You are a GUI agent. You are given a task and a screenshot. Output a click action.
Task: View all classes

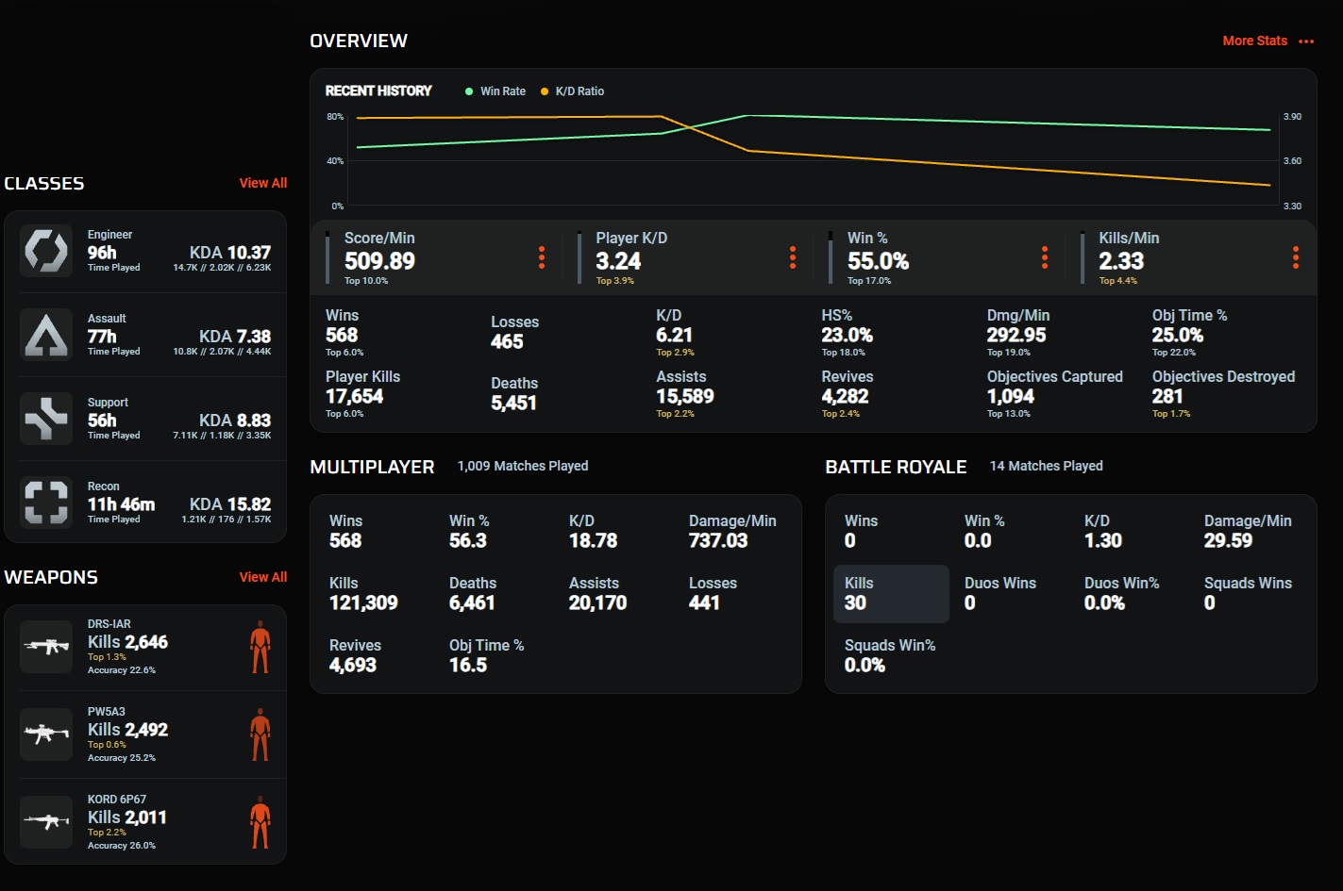click(263, 183)
